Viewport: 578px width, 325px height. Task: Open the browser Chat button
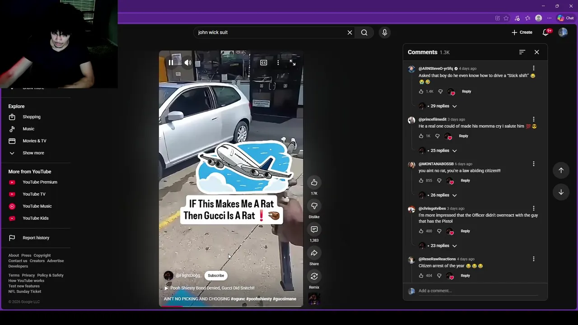click(565, 18)
